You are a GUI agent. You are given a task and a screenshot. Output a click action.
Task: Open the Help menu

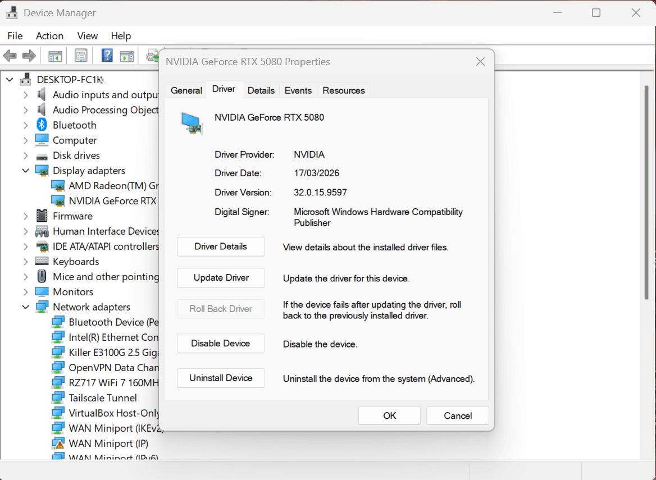click(121, 36)
